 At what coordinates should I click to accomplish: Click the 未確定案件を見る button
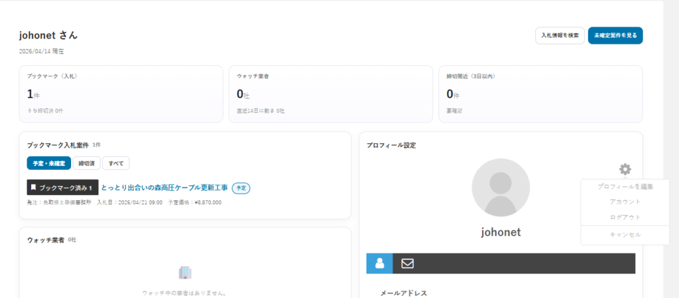615,35
